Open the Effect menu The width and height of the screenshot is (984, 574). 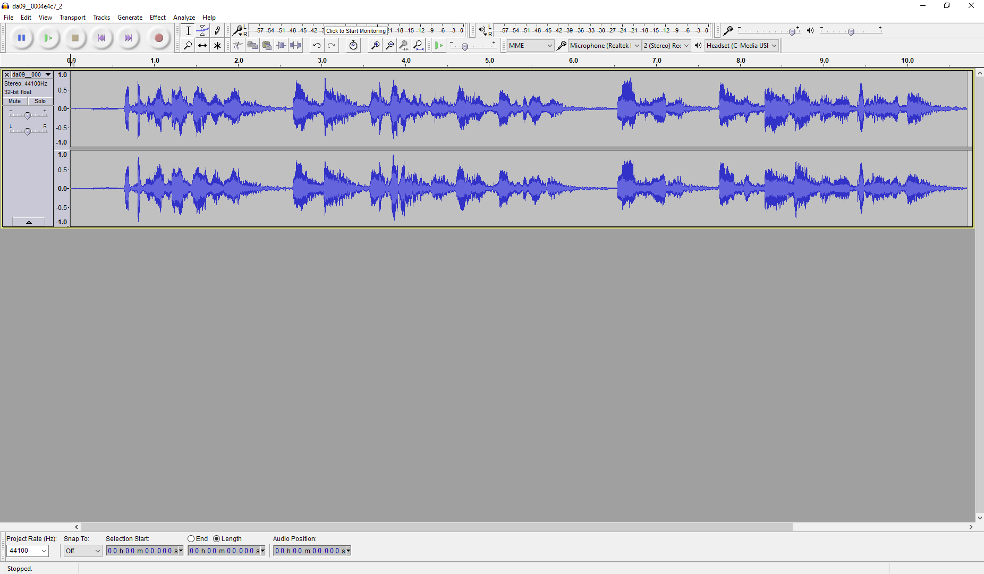click(157, 18)
